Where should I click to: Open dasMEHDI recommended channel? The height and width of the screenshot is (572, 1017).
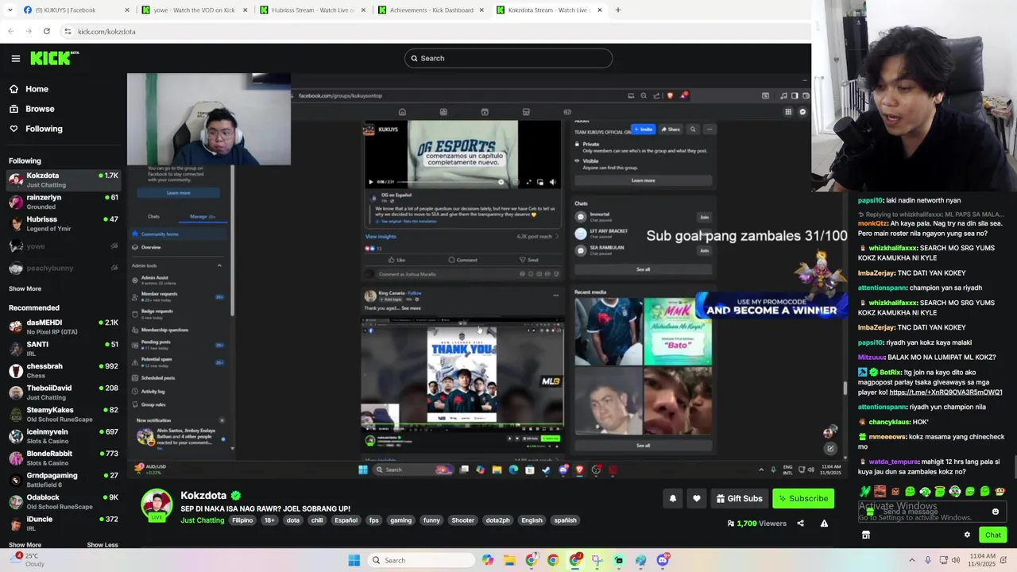64,327
